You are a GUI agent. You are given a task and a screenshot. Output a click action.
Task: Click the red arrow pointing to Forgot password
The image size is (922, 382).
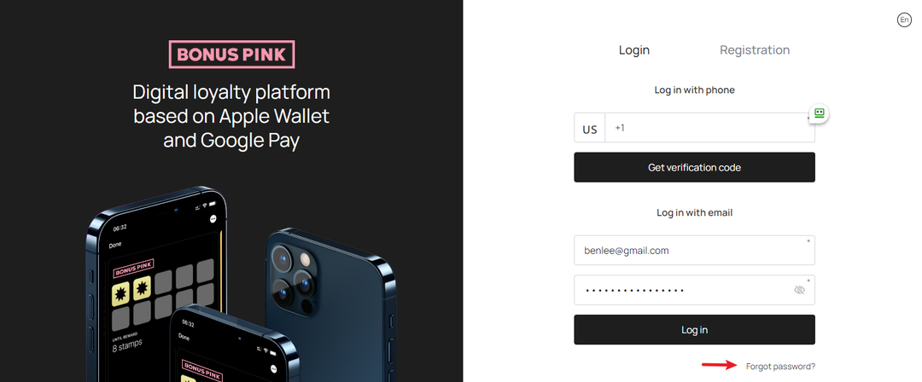point(719,365)
